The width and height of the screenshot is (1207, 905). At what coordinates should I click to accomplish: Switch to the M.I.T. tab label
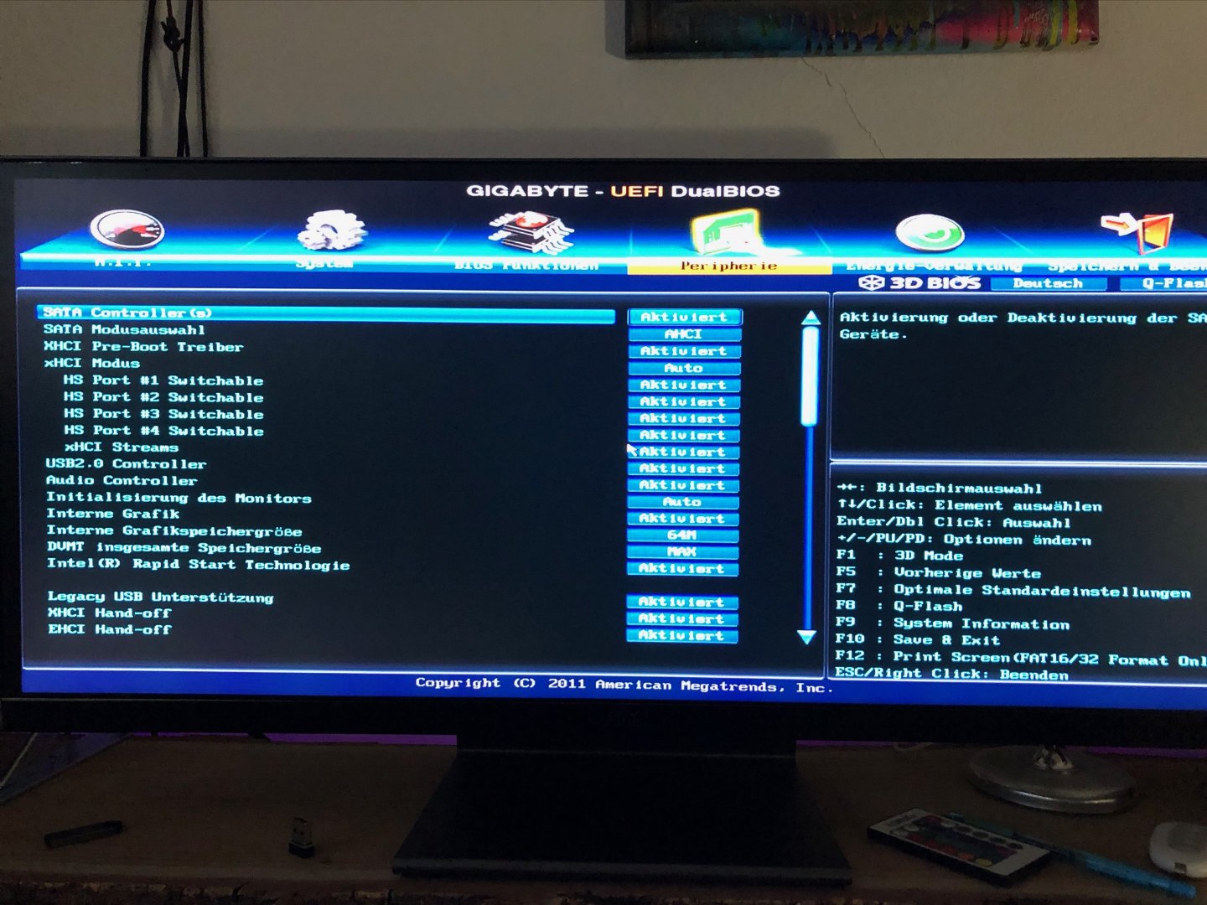pos(122,262)
